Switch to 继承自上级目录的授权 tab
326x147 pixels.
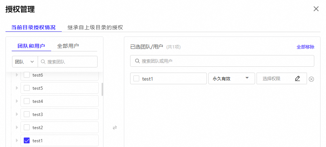(x=95, y=27)
